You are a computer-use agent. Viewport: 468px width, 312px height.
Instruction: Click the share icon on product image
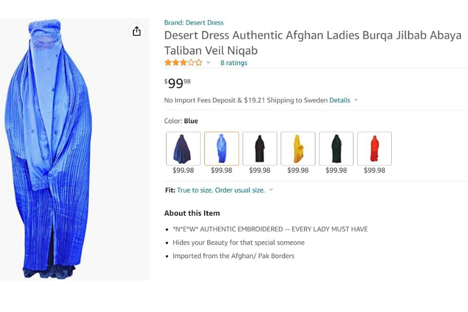(137, 31)
